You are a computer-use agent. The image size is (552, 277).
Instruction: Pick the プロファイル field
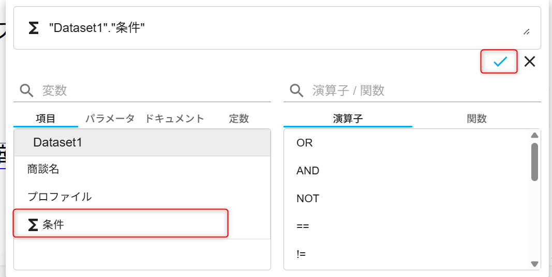pyautogui.click(x=142, y=197)
